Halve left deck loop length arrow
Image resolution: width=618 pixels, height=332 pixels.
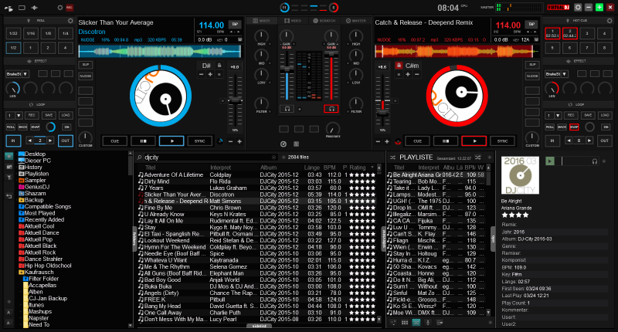pyautogui.click(x=29, y=141)
